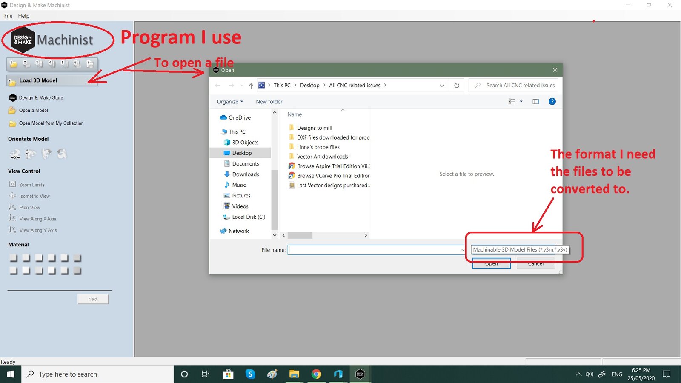Screen dimensions: 681x383
Task: Toggle the preview pane button
Action: coord(536,102)
